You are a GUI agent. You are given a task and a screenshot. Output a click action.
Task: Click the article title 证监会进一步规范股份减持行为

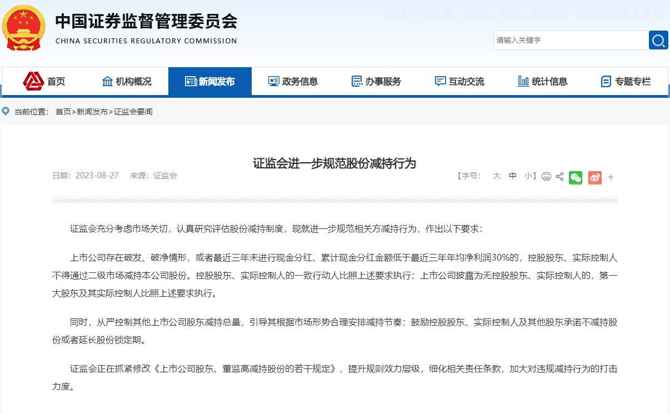click(x=334, y=163)
